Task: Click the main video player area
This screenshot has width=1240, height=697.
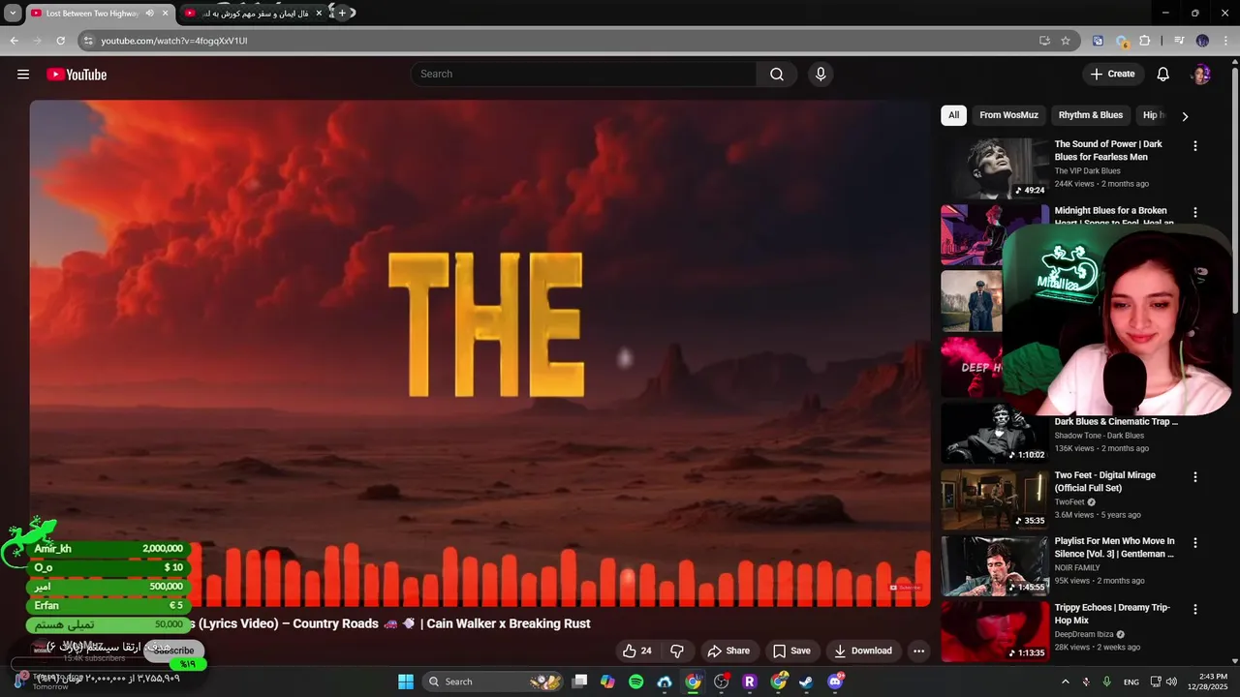Action: click(x=480, y=353)
